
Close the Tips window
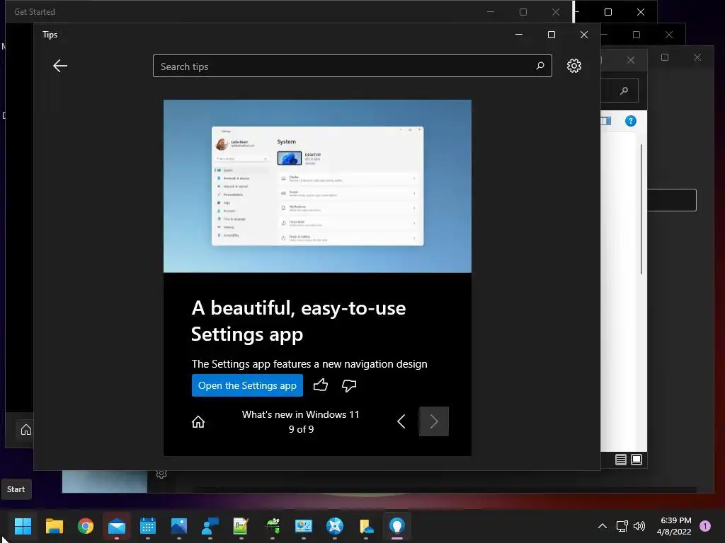coord(584,35)
